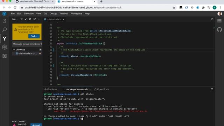Click the black two-window extension icon in the toolbar

pyautogui.click(x=181, y=8)
